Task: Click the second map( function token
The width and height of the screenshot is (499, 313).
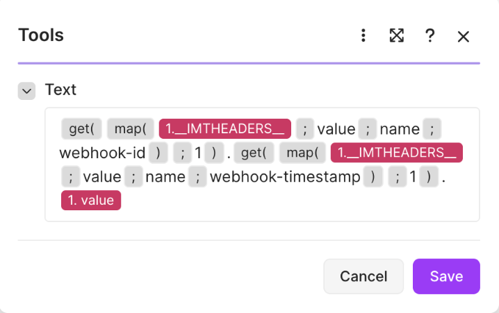Action: click(x=302, y=153)
